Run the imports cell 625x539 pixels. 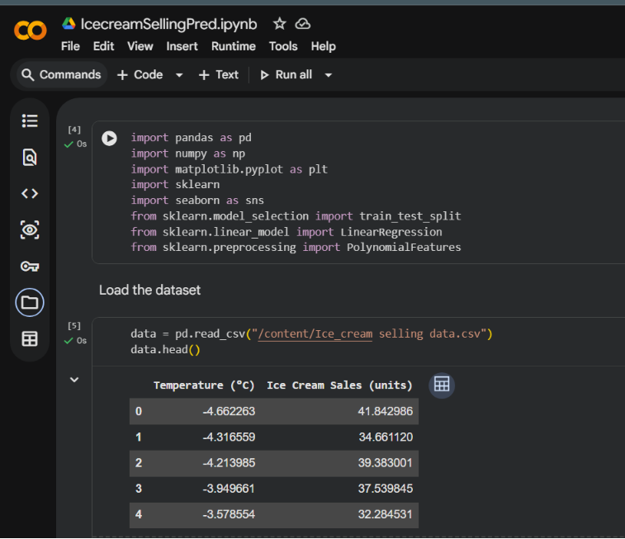(x=109, y=138)
